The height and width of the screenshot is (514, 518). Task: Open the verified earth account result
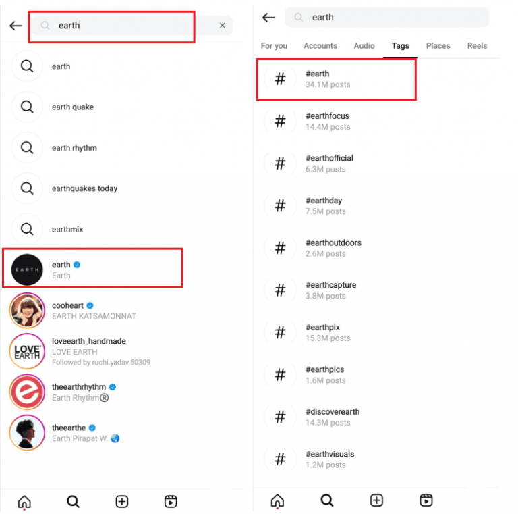(92, 269)
